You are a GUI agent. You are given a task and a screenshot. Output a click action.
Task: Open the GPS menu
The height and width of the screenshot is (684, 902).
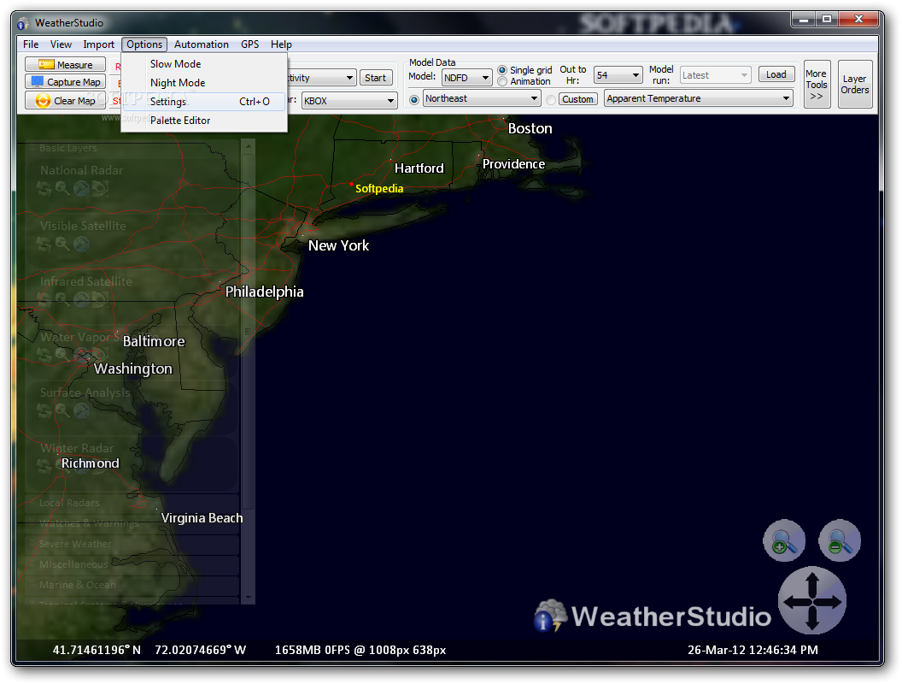[249, 44]
